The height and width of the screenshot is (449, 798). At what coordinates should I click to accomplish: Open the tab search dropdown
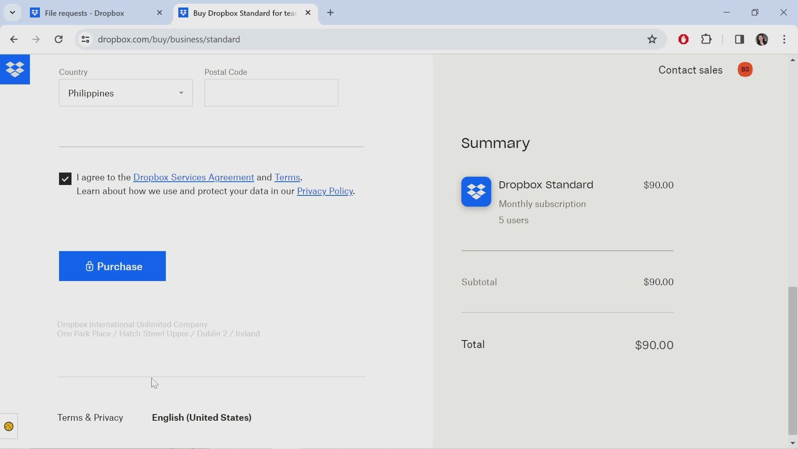(x=12, y=12)
